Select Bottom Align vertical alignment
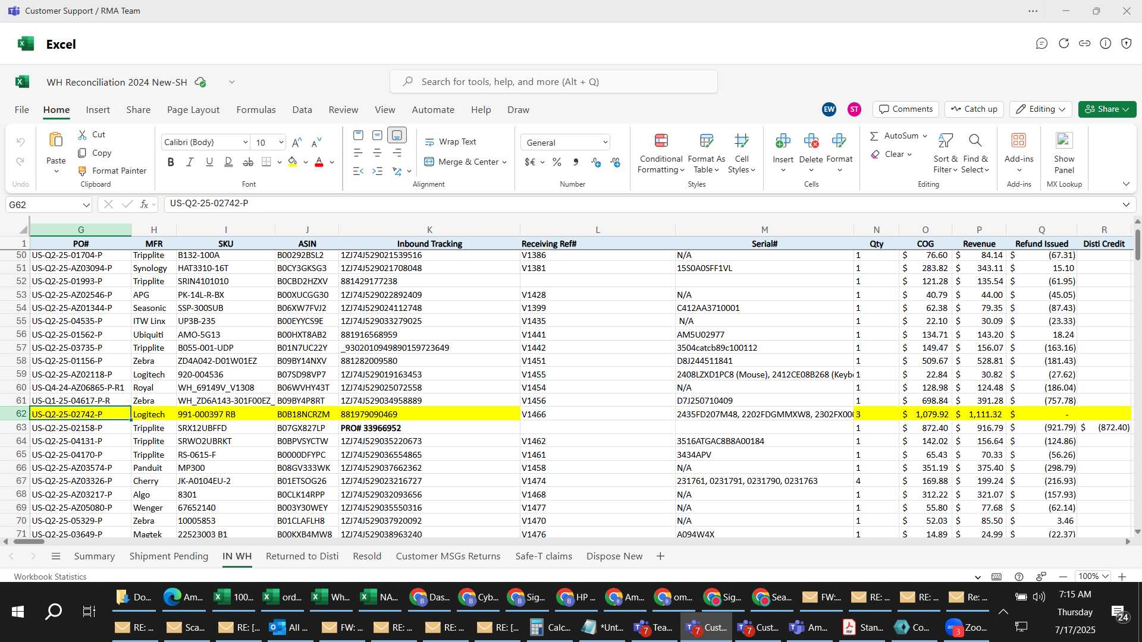The image size is (1142, 642). click(x=397, y=136)
